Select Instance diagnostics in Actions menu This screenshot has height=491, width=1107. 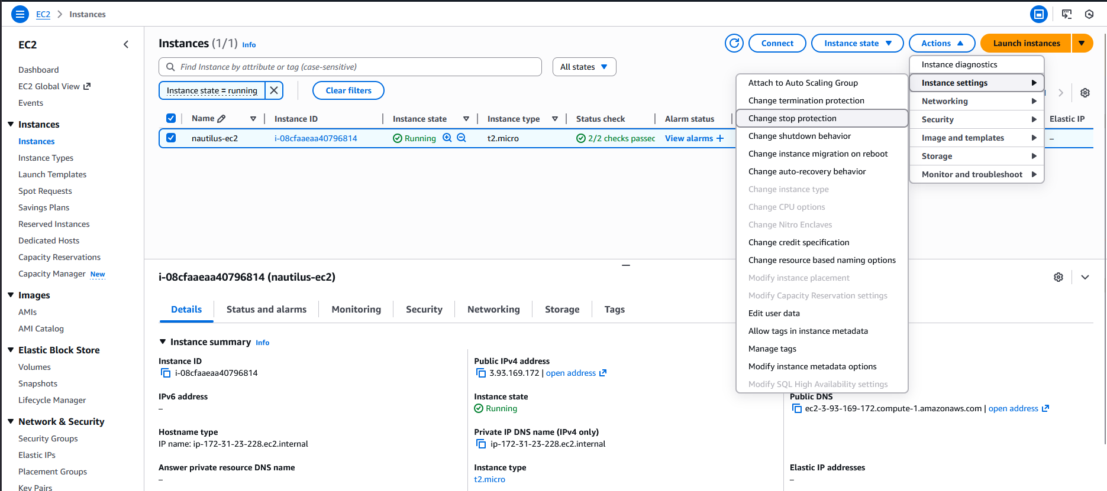click(977, 64)
